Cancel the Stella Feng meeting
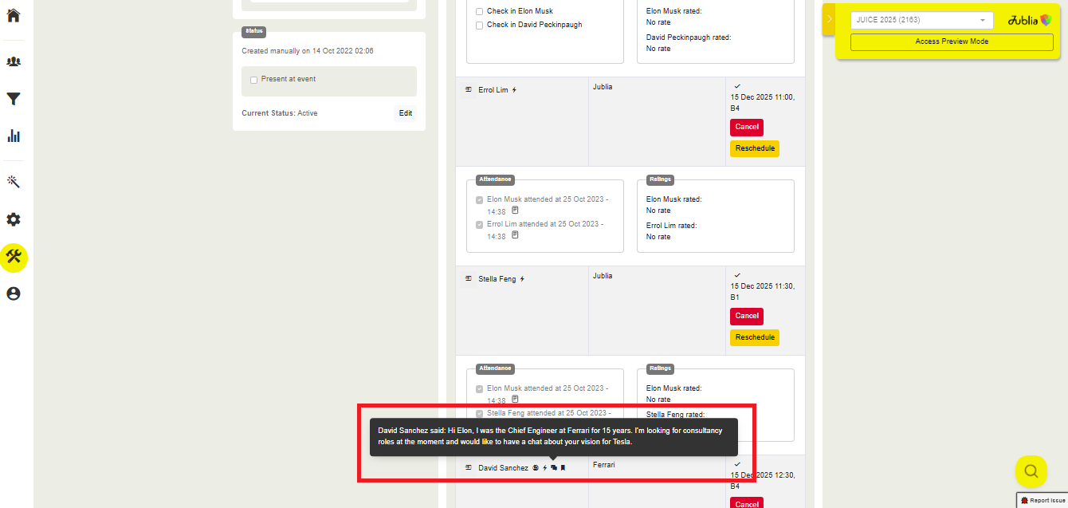 click(x=747, y=316)
